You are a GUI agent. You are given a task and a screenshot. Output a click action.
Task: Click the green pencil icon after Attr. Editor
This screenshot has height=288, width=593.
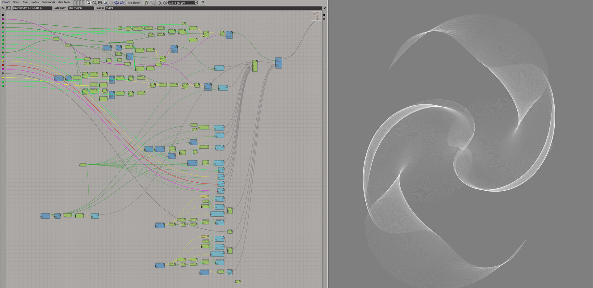[147, 3]
